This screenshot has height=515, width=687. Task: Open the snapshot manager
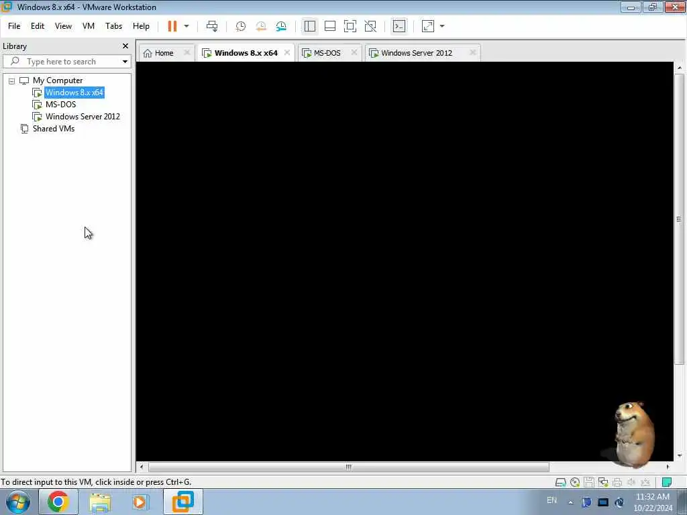[x=281, y=26]
